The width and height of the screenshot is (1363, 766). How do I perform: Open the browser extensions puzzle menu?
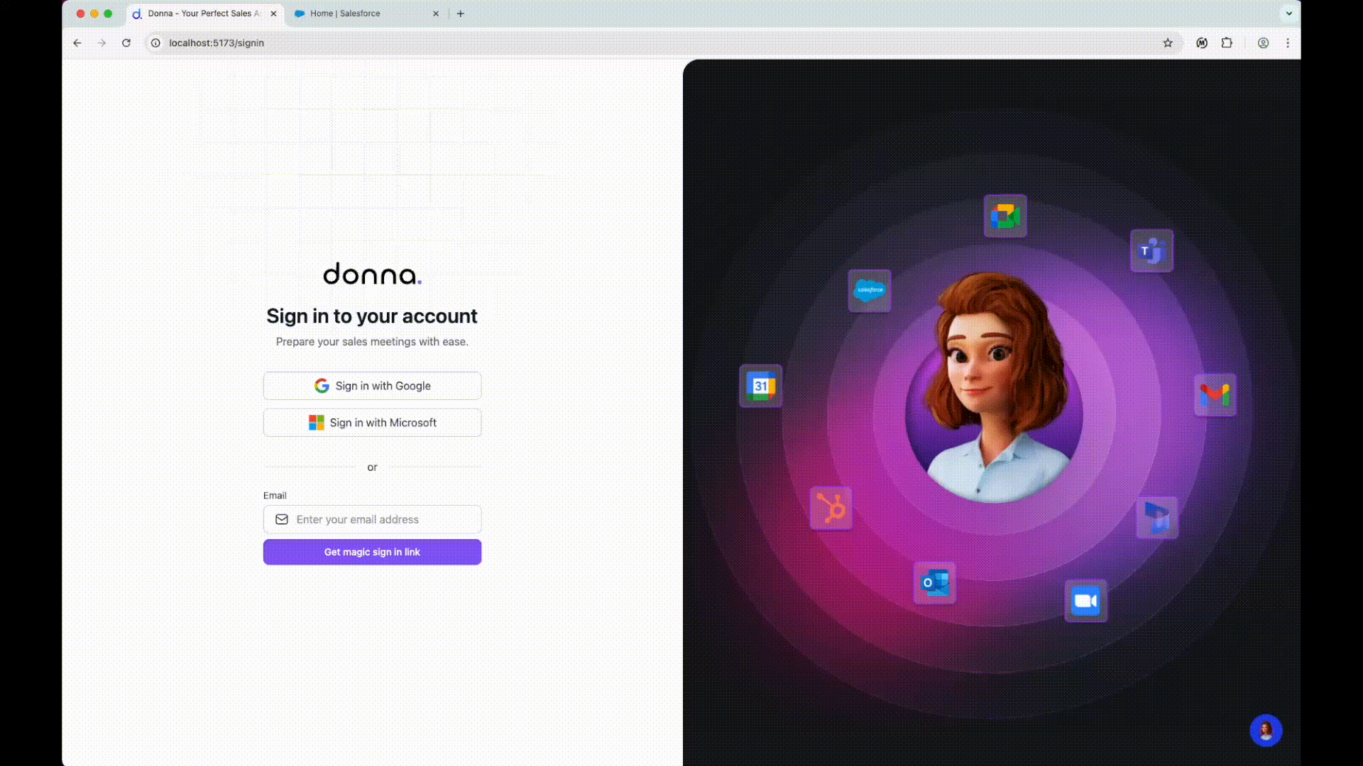click(1227, 43)
